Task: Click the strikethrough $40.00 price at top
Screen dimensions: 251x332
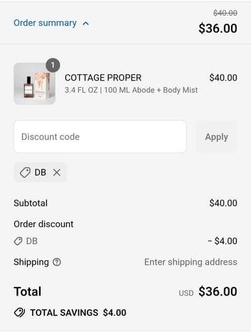Action: point(225,13)
